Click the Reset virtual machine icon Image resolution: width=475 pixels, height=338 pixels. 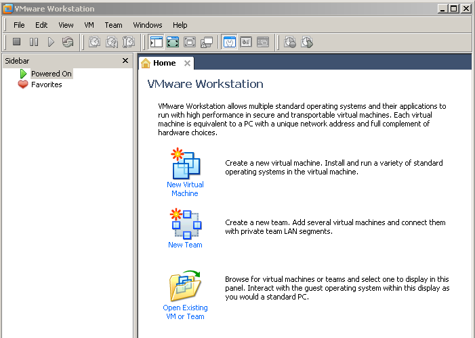(68, 42)
